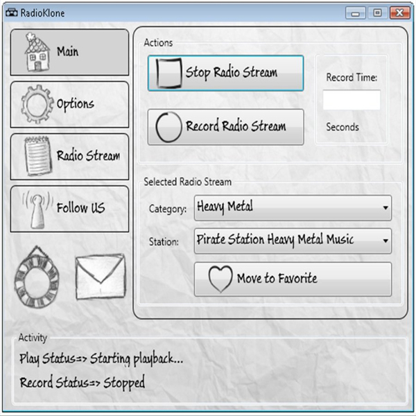Open the Main tab with house icon

[69, 52]
